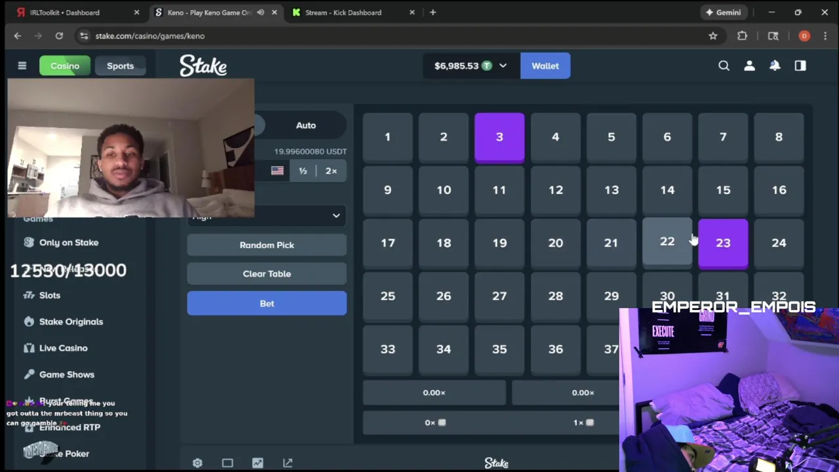
Task: Select Keno number 1
Action: tap(387, 137)
